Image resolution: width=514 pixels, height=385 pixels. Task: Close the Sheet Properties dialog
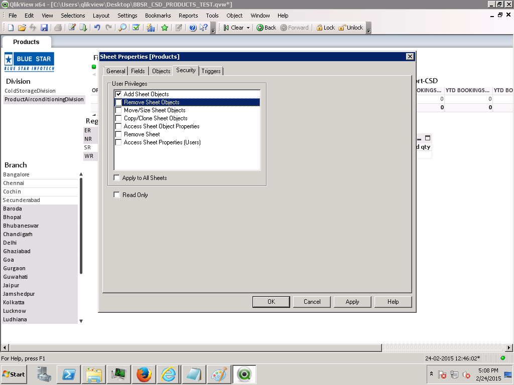click(x=410, y=56)
